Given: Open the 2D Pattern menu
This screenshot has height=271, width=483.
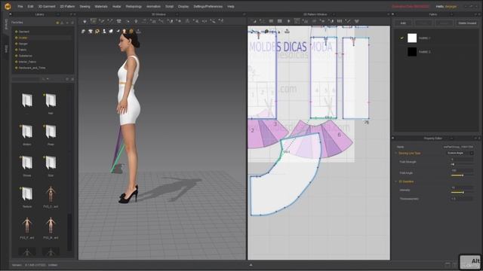Looking at the screenshot, I should pos(67,7).
